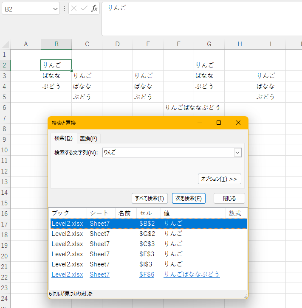Click cell G4 containing ぶどう

[x=209, y=87]
